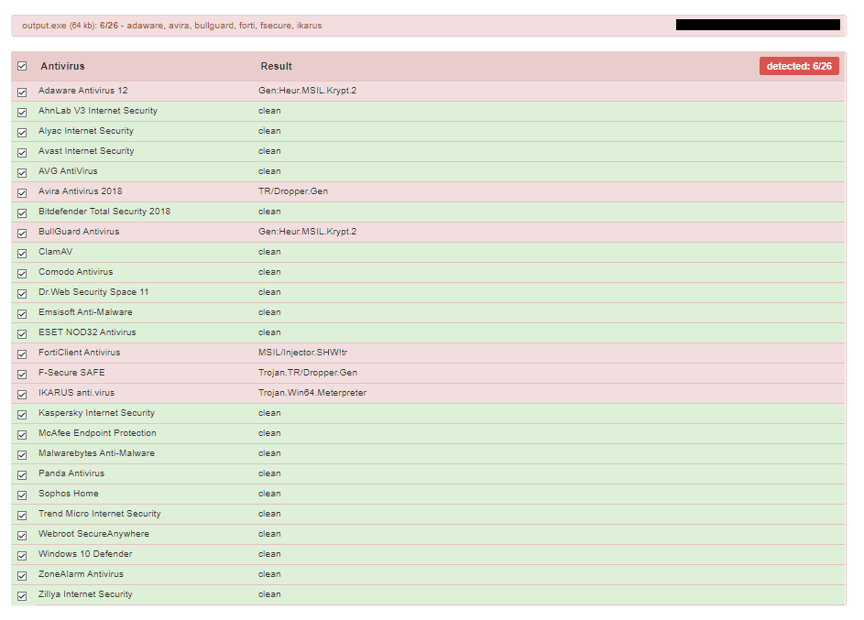This screenshot has width=864, height=620.
Task: Click the red detected: 6/26 badge
Action: [x=799, y=66]
